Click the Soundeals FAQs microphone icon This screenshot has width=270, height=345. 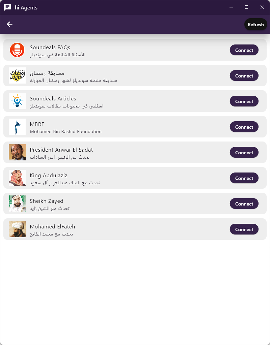pos(17,50)
